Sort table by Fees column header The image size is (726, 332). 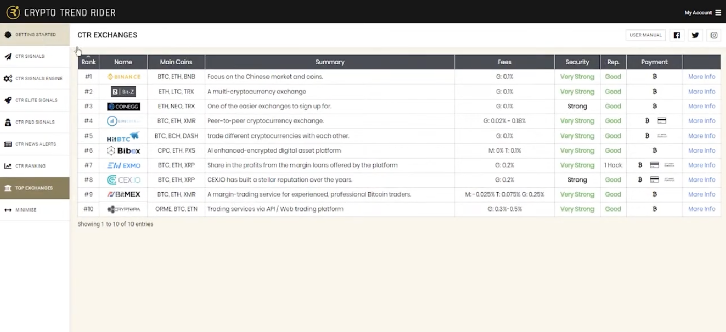coord(505,62)
